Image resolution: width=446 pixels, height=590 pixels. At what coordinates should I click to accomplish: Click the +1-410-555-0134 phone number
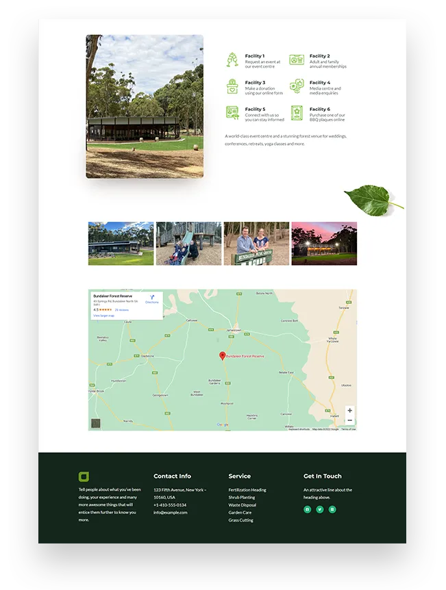(x=170, y=505)
